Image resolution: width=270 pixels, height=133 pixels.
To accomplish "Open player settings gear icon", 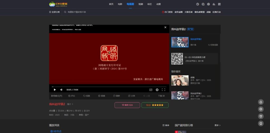I will 157,90.
